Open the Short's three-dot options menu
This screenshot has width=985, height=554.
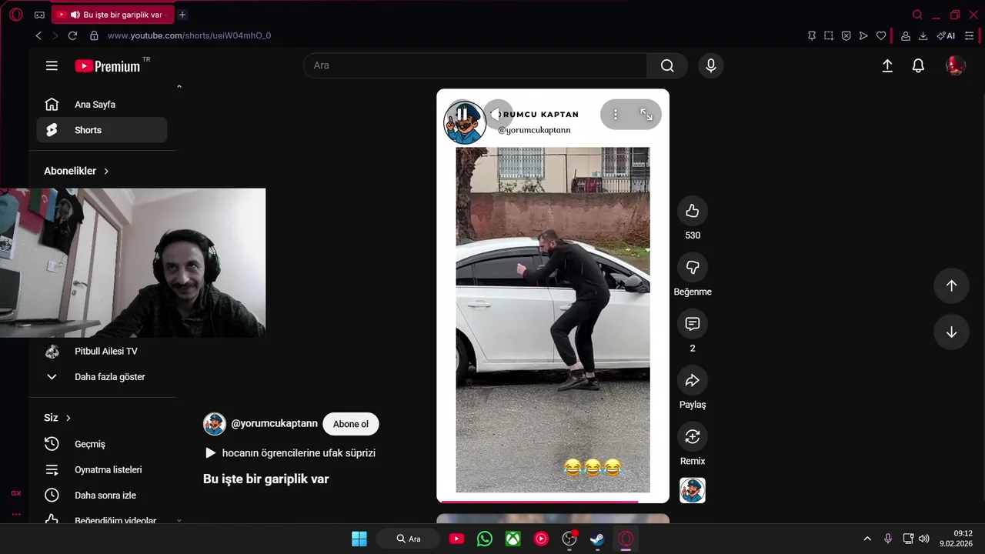[x=616, y=115]
